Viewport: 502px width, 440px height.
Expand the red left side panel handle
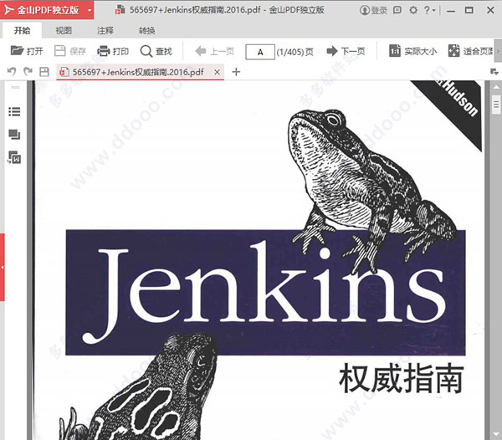[x=3, y=267]
